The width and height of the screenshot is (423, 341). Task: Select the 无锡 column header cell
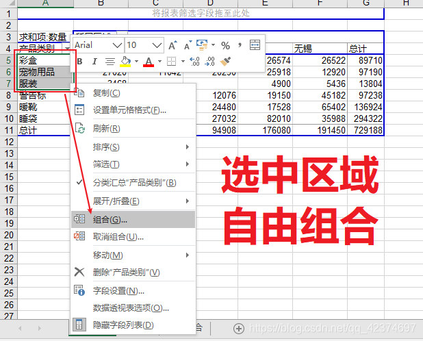point(320,49)
